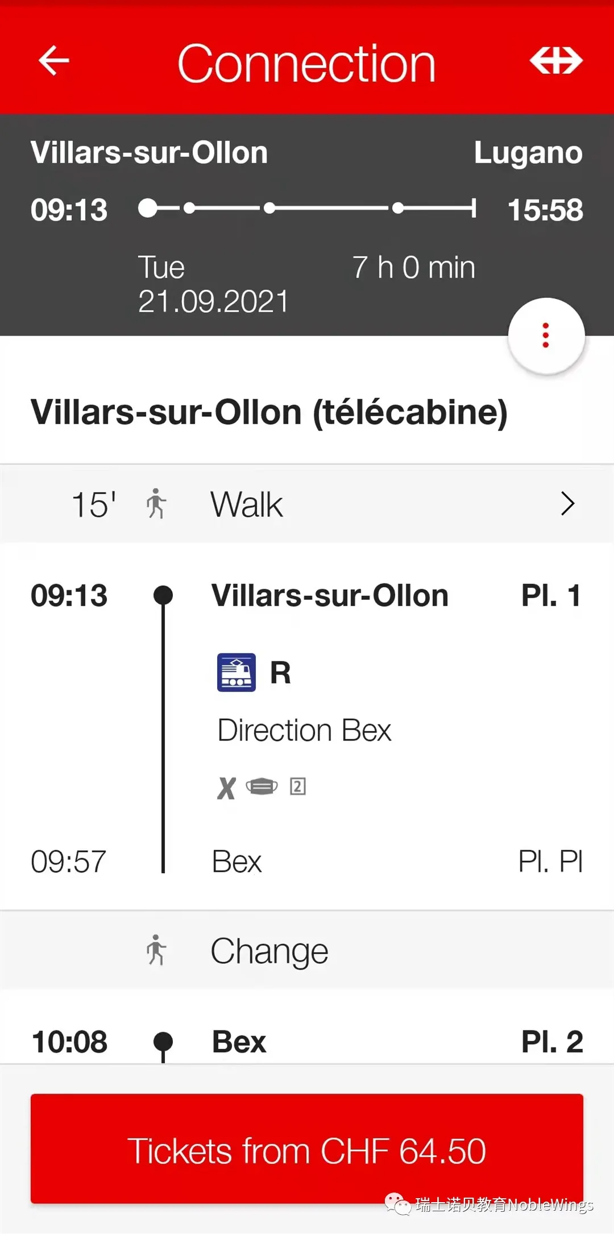This screenshot has height=1234, width=614.
Task: Tap the SBB logo icon
Action: (555, 61)
